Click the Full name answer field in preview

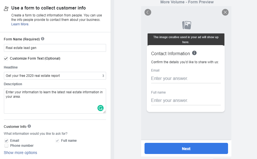pos(186,100)
